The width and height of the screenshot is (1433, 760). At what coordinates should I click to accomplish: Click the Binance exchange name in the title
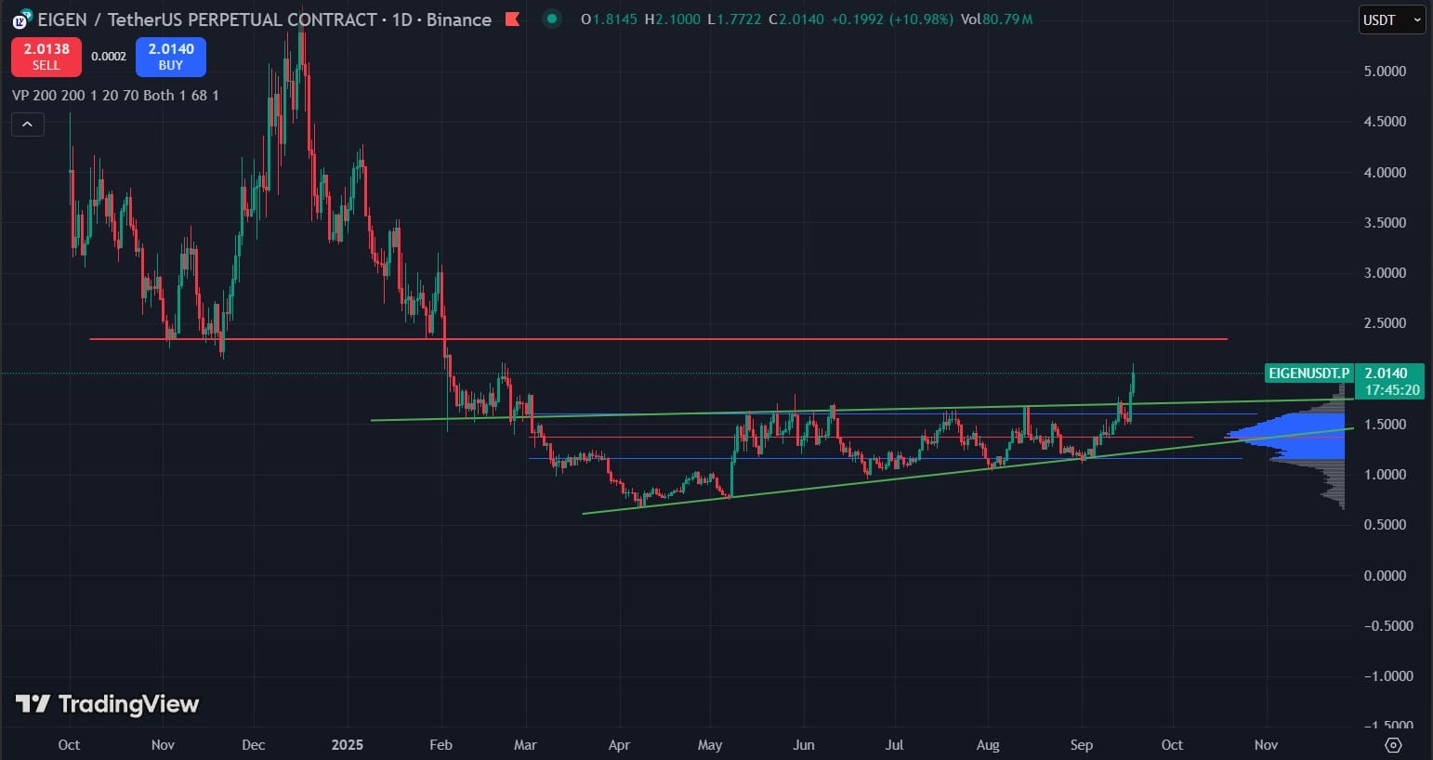(458, 19)
